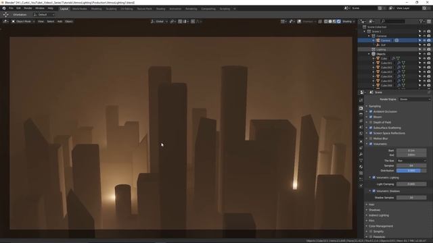This screenshot has width=433, height=243.
Task: Toggle X-ray view icon
Action: coord(320,22)
